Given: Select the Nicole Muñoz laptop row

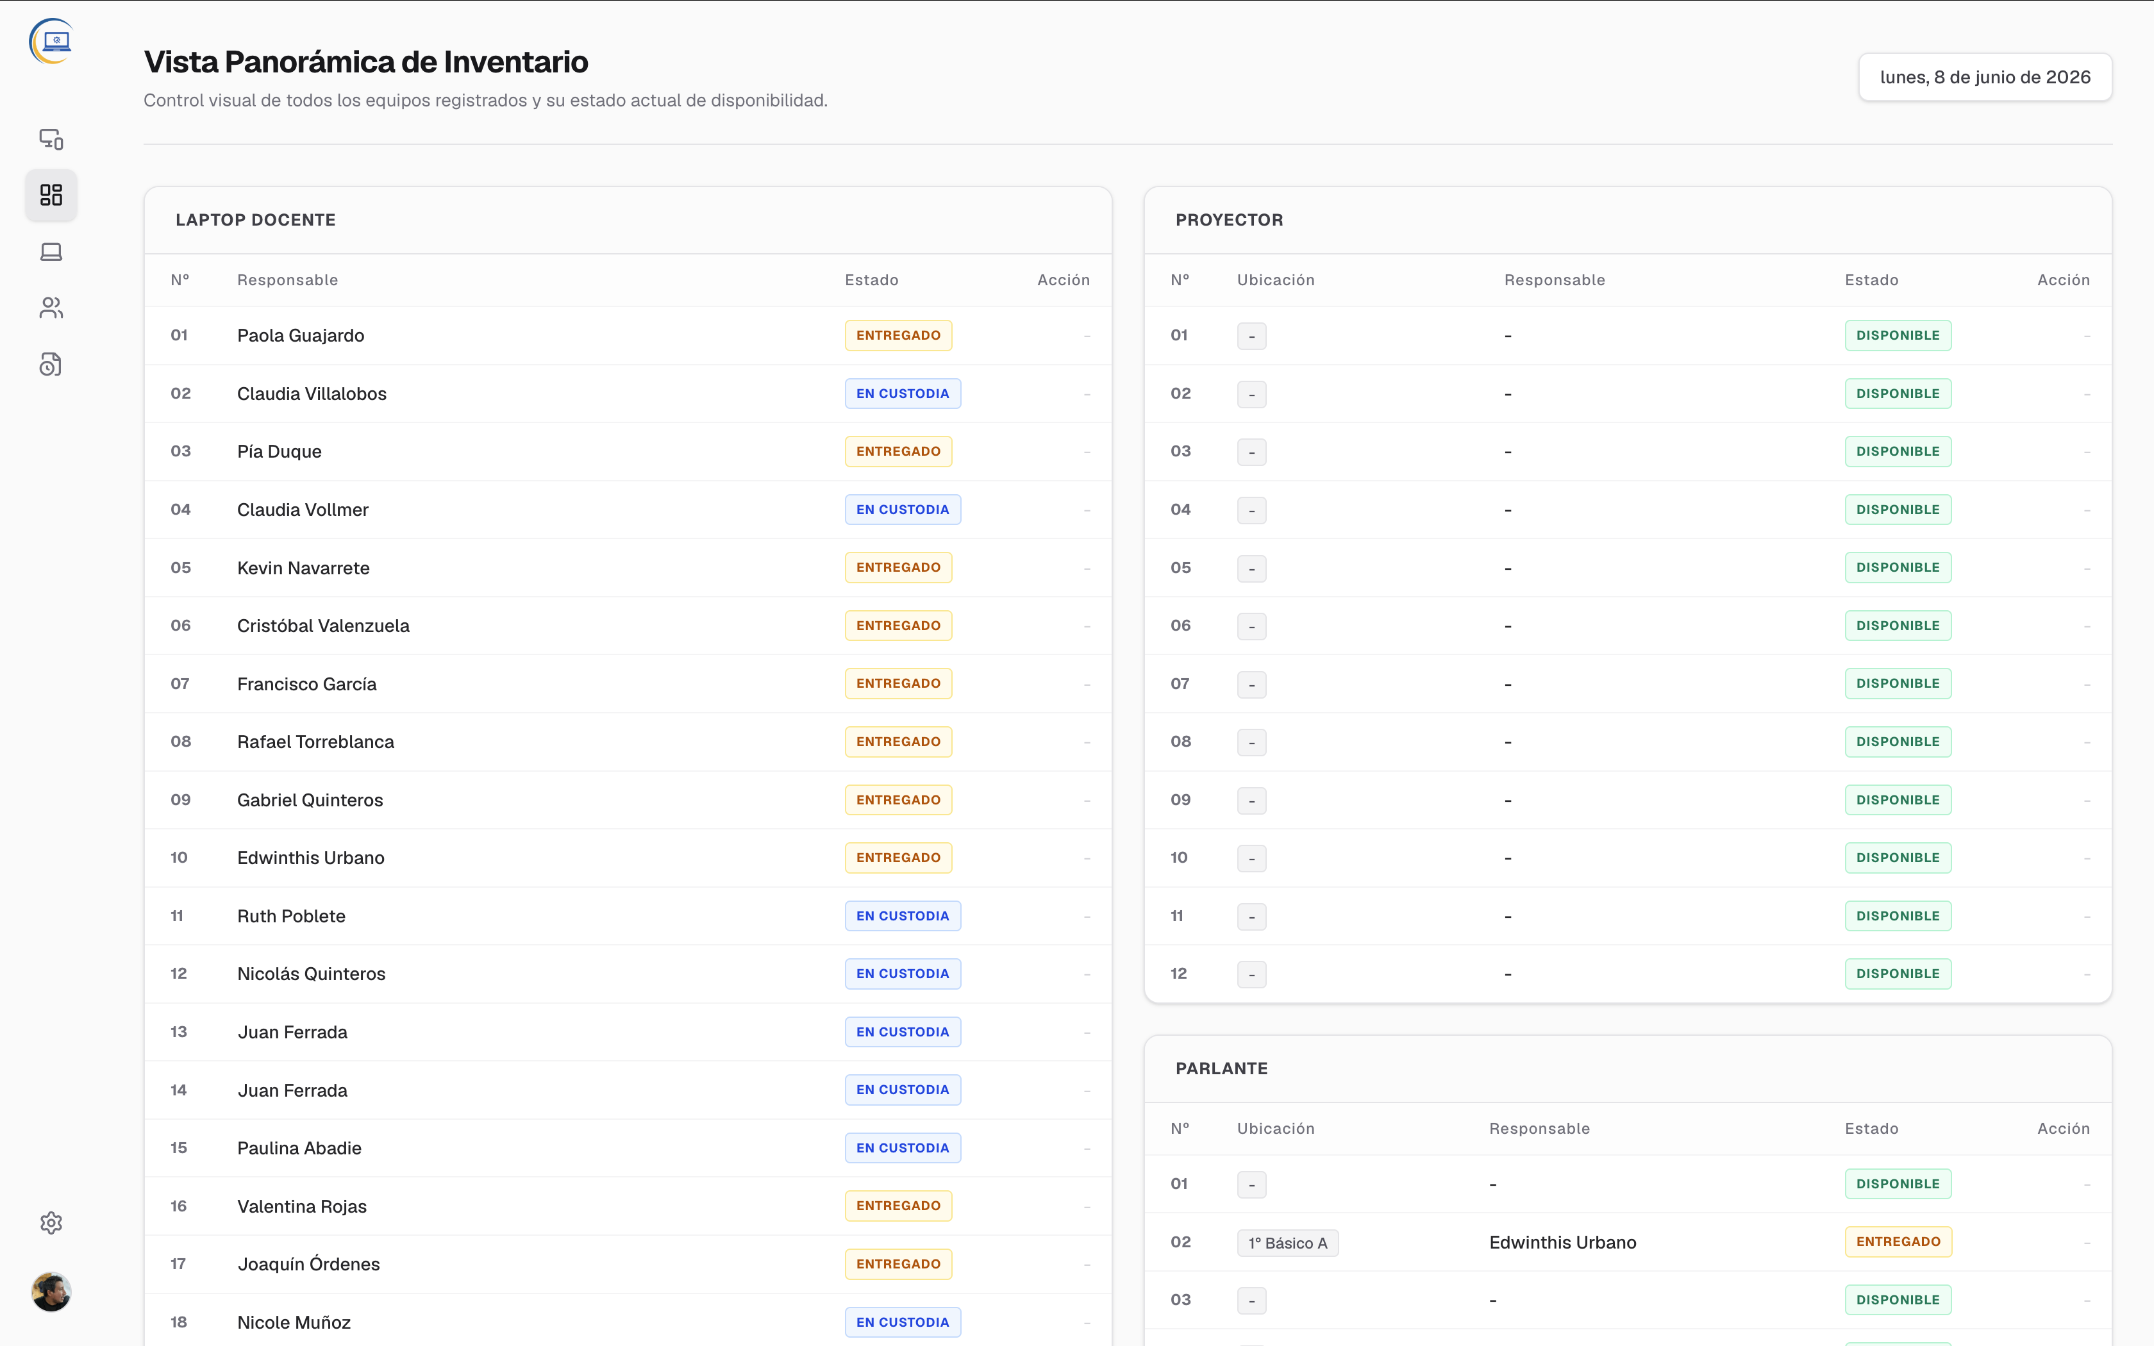Looking at the screenshot, I should tap(628, 1322).
